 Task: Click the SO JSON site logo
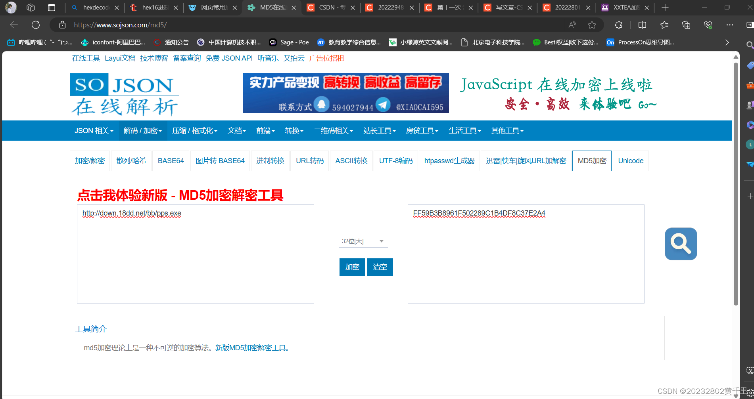pos(124,95)
